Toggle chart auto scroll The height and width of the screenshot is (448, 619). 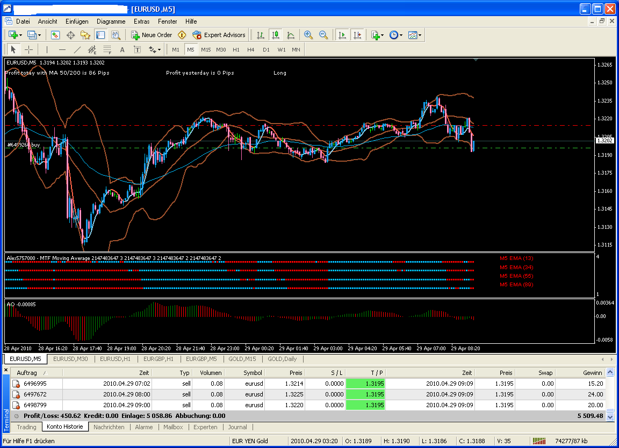(x=342, y=35)
